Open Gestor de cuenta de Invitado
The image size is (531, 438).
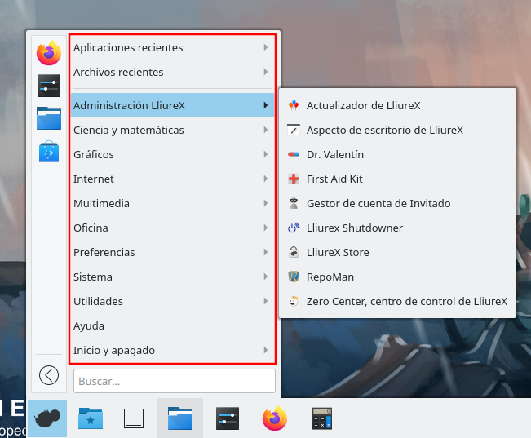(x=378, y=203)
